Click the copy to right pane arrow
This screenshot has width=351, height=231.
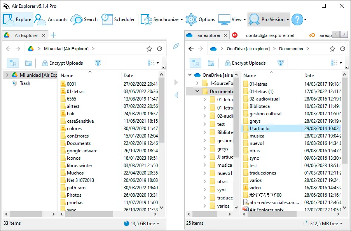tap(176, 82)
